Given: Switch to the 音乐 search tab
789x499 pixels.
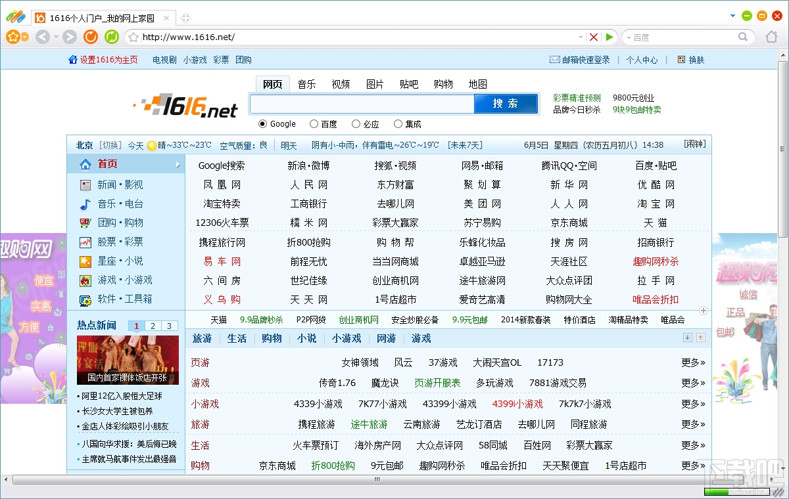Looking at the screenshot, I should pos(306,84).
